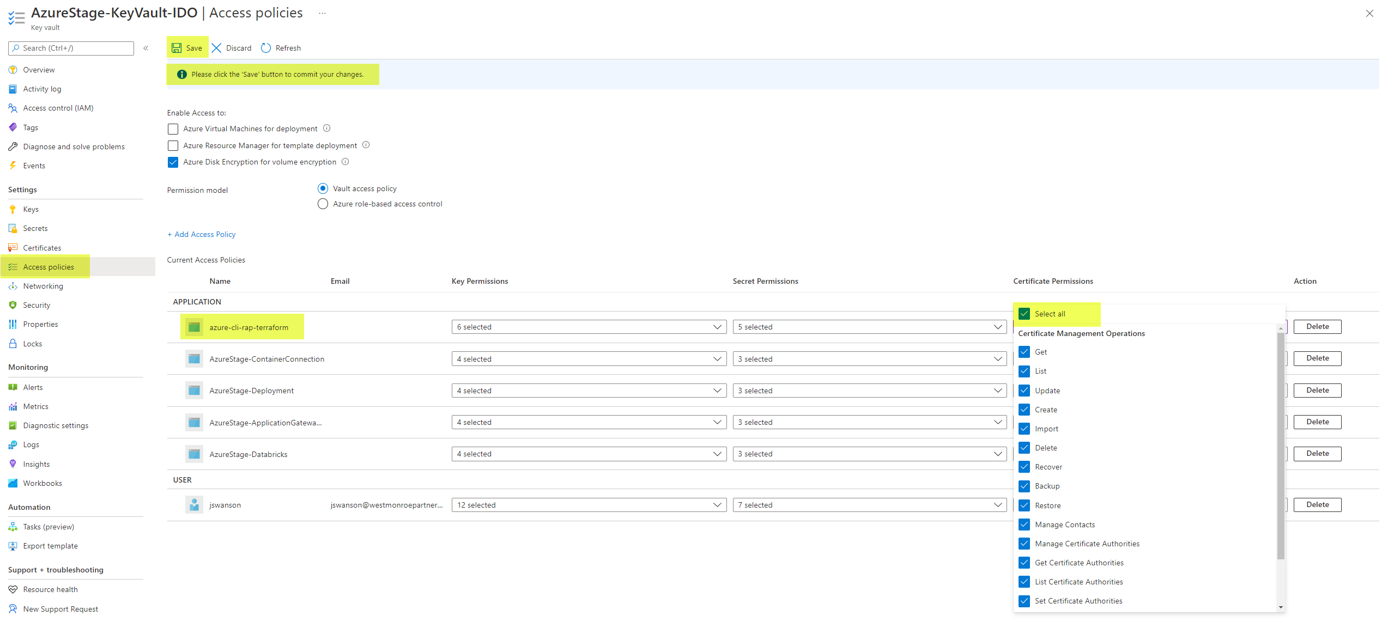This screenshot has width=1388, height=628.
Task: Click the Tags icon in the sidebar
Action: [x=13, y=127]
